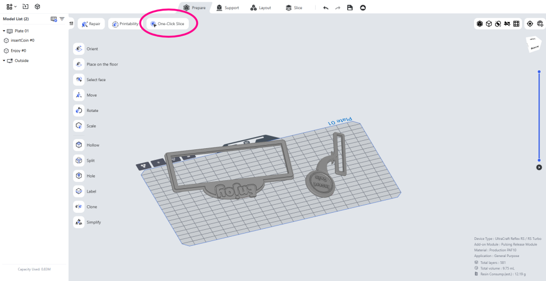Image resolution: width=546 pixels, height=281 pixels.
Task: Collapse the Outside tree group
Action: pos(4,61)
